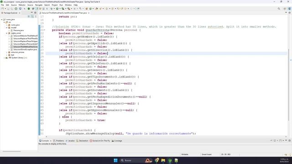Open the dropdown next to Debug button
This screenshot has height=164, width=292.
[x=54, y=9]
